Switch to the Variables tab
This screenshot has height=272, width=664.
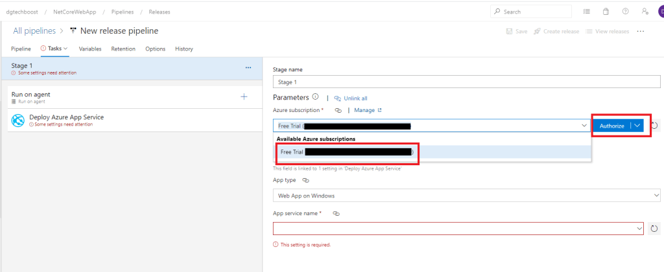90,49
